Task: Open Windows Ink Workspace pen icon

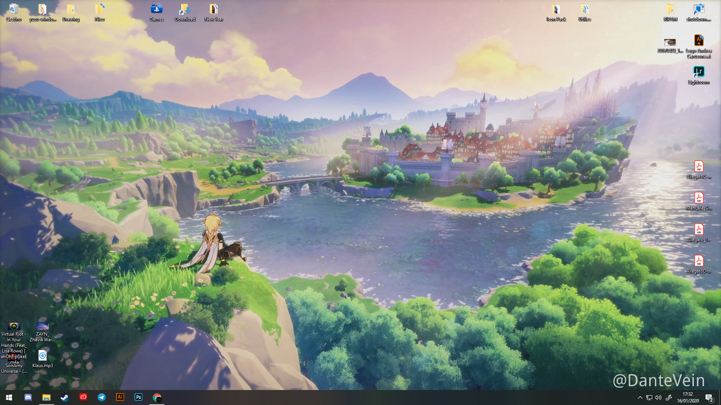Action: [x=668, y=397]
